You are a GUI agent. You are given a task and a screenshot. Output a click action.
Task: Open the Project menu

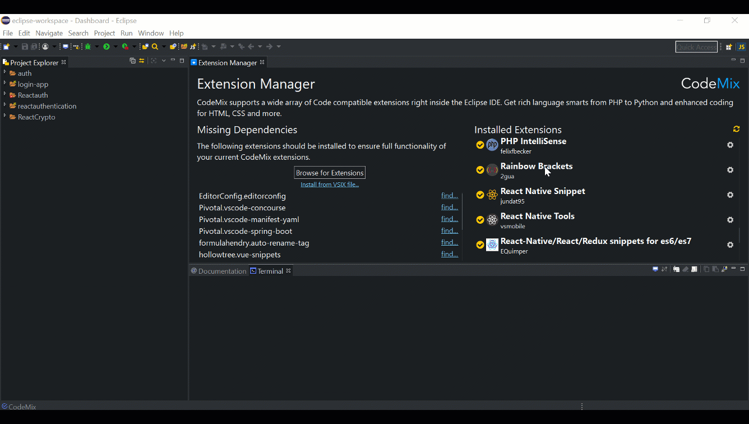pyautogui.click(x=104, y=33)
